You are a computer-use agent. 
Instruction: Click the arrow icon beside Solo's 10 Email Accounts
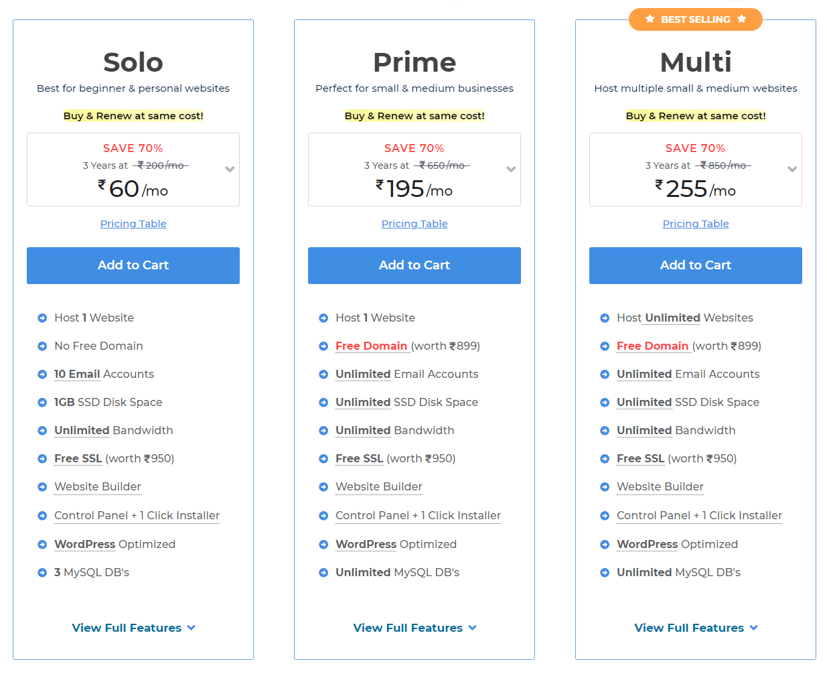pyautogui.click(x=42, y=375)
